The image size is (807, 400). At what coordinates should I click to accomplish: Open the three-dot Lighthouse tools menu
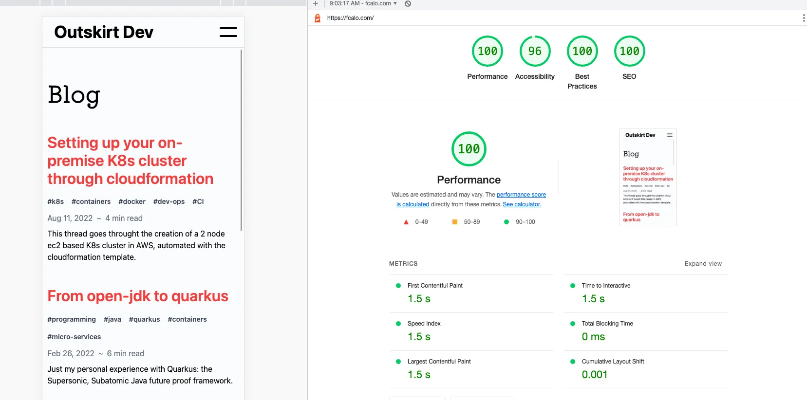click(804, 18)
